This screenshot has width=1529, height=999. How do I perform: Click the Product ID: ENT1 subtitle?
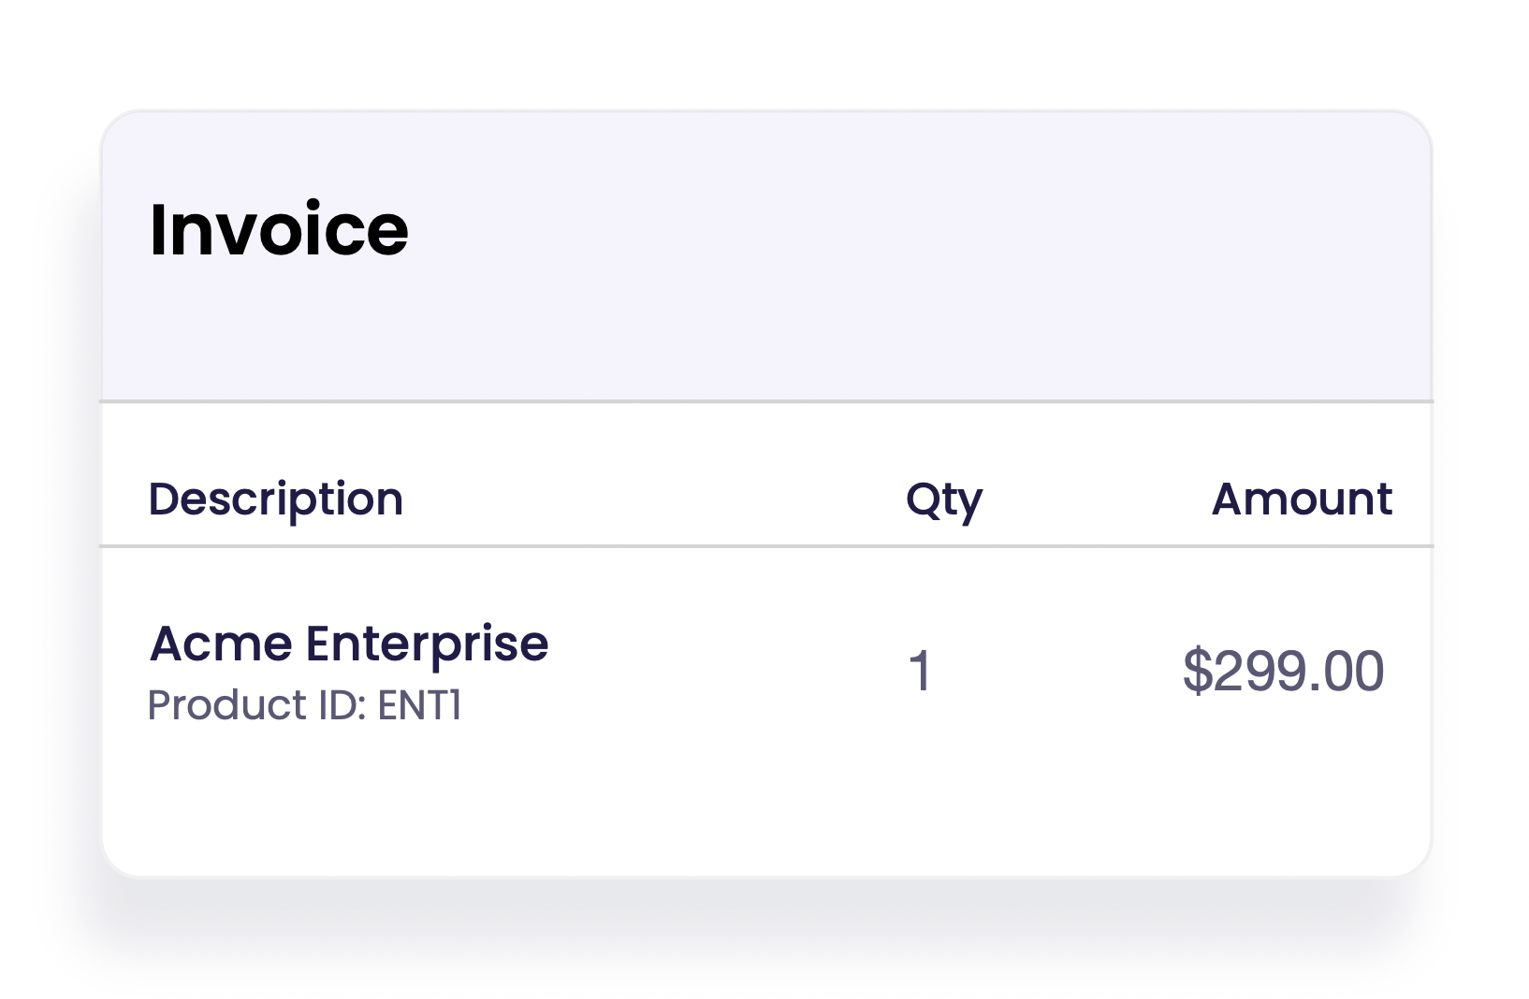pyautogui.click(x=304, y=705)
